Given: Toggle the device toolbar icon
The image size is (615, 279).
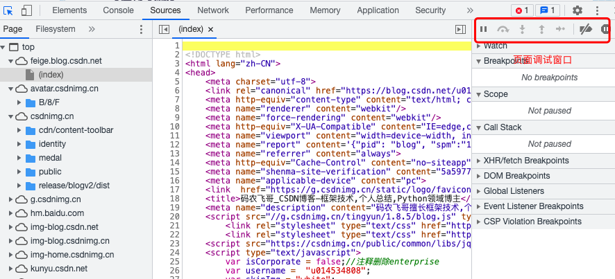Looking at the screenshot, I should coord(26,10).
